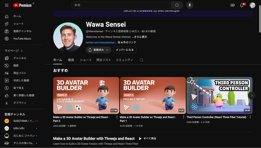Open 他 4 件のリンク

(127, 42)
